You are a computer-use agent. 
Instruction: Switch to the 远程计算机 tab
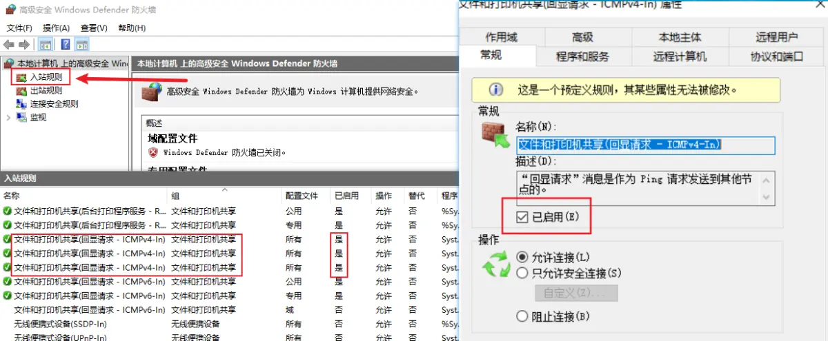pos(680,56)
